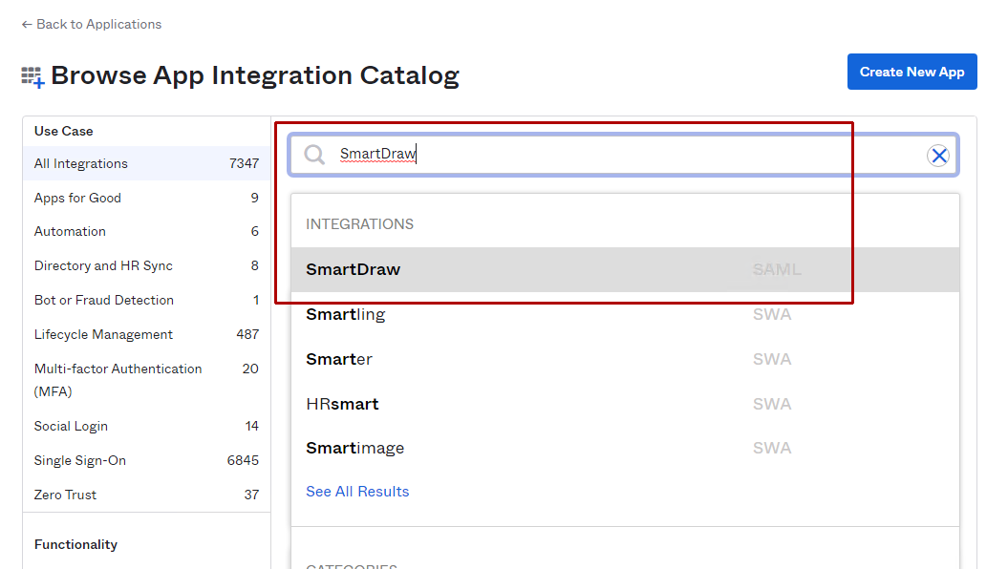Viewport: 1008px width, 569px height.
Task: Click the magnifying glass search icon
Action: [x=314, y=155]
